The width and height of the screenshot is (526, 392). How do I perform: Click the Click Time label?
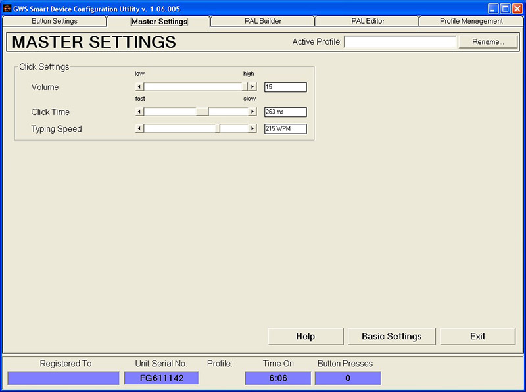point(51,112)
